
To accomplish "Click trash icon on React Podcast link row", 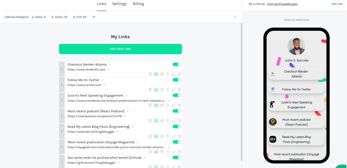I will click(179, 121).
